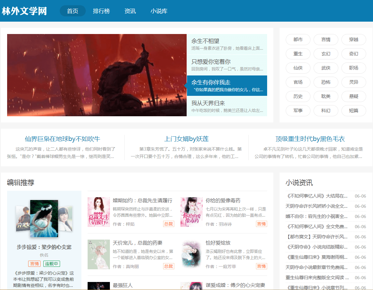The height and width of the screenshot is (290, 373).
Task: Click 你给的爱像毒药 book cover image
Action: 192,212
